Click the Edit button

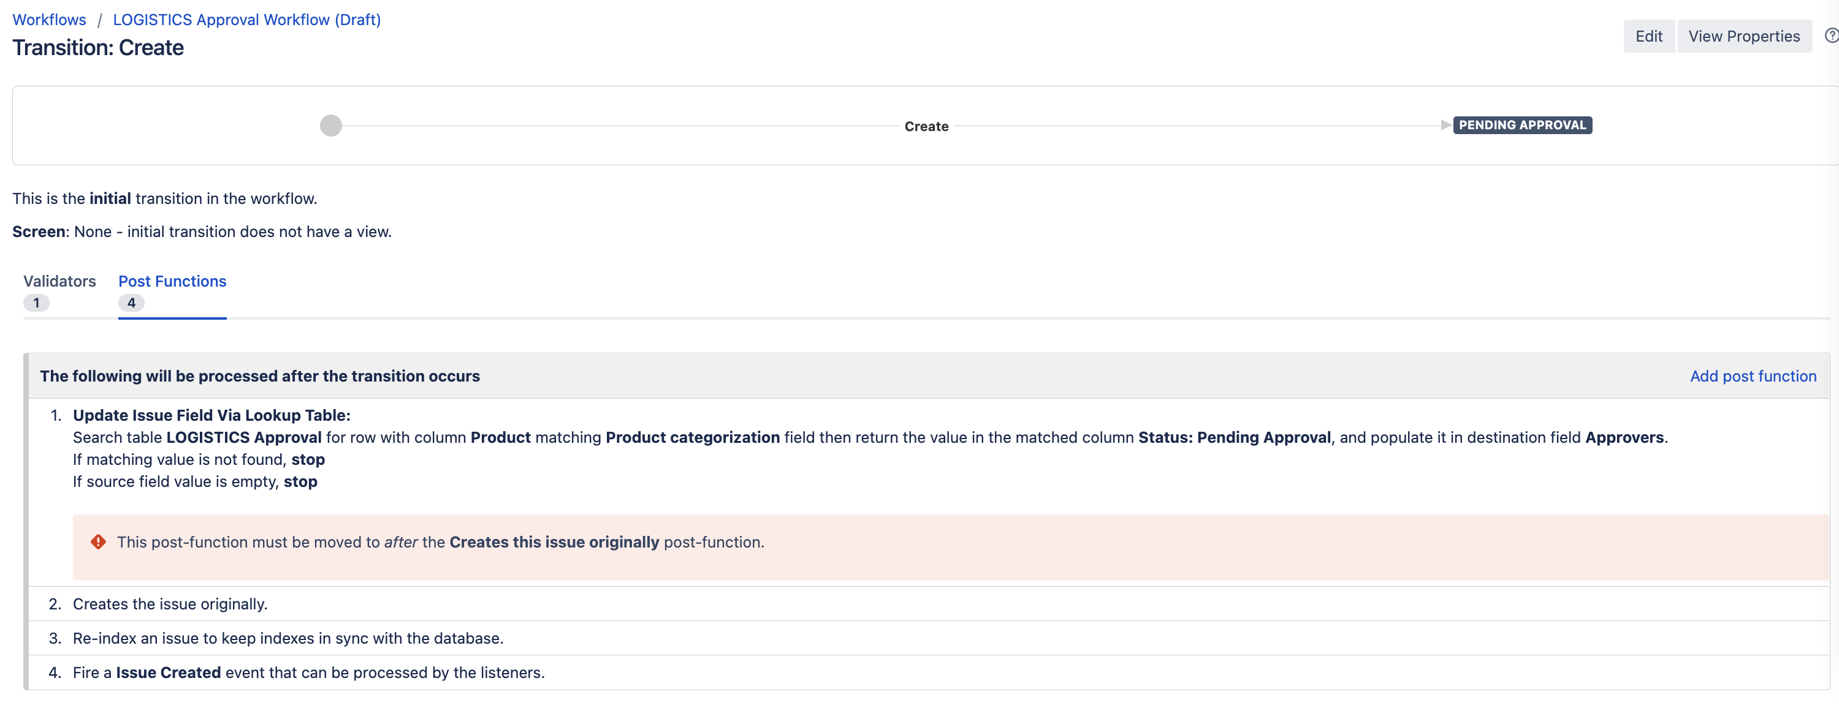click(x=1648, y=36)
